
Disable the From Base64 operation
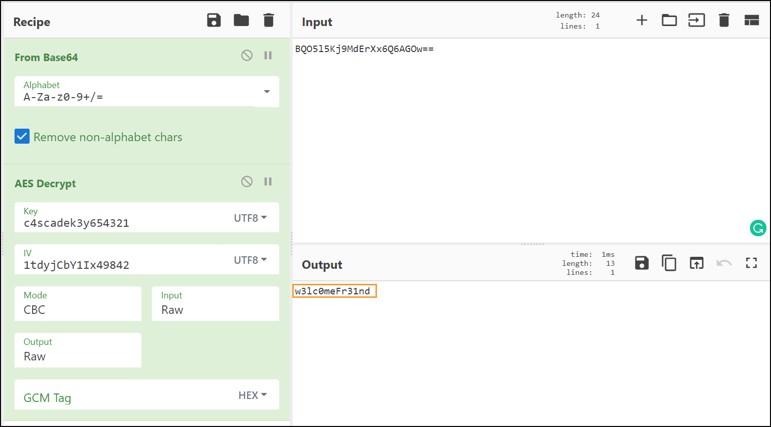[247, 55]
